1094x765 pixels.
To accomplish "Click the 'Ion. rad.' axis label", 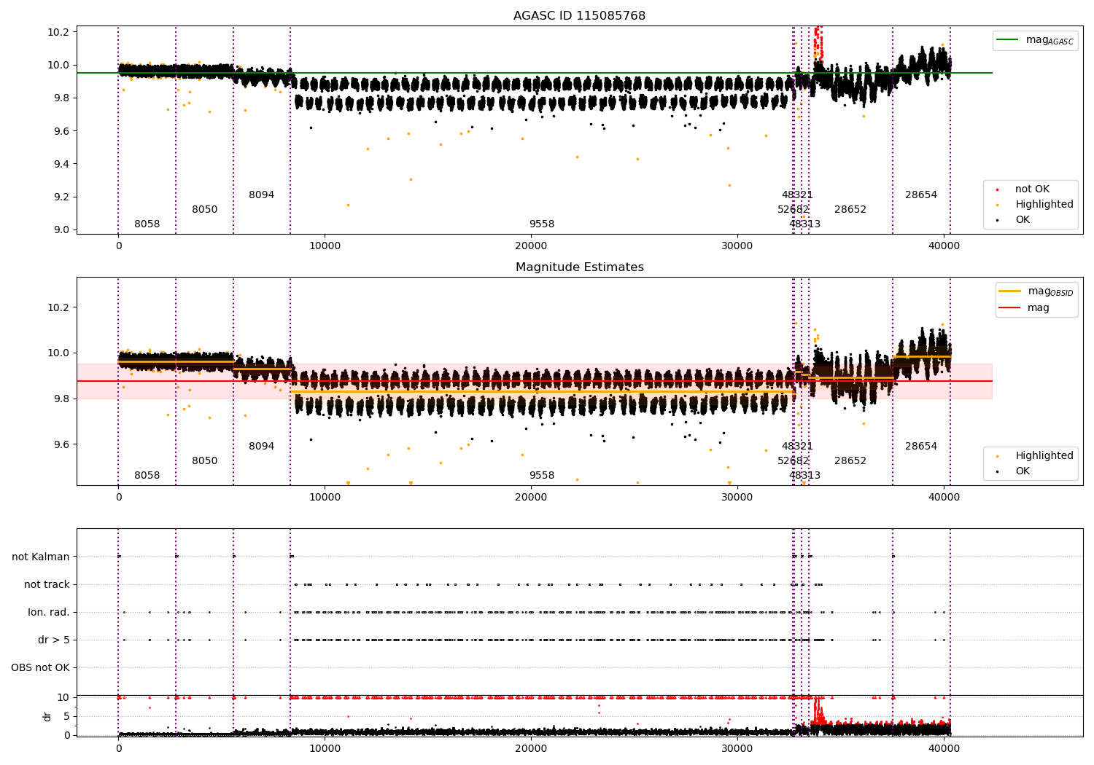I will pos(49,613).
